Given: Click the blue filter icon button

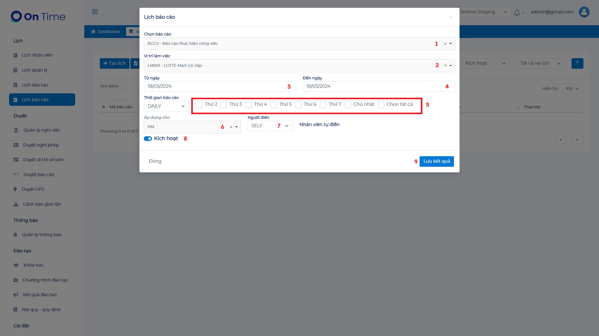Looking at the screenshot, I should click(x=577, y=63).
